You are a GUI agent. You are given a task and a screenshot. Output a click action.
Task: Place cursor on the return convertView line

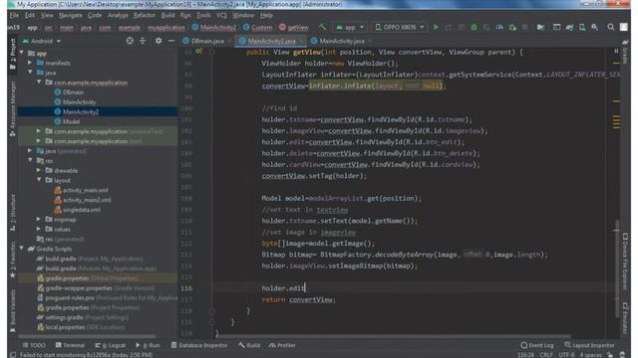click(299, 299)
